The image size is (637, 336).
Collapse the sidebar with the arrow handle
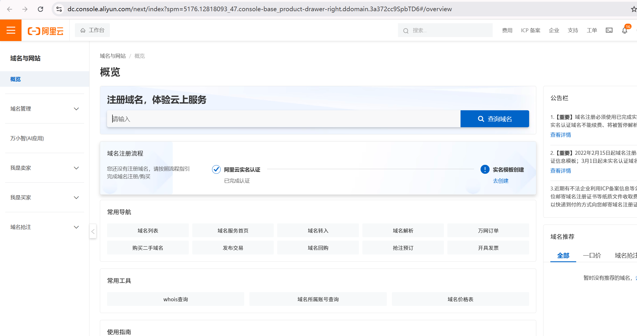coord(93,231)
